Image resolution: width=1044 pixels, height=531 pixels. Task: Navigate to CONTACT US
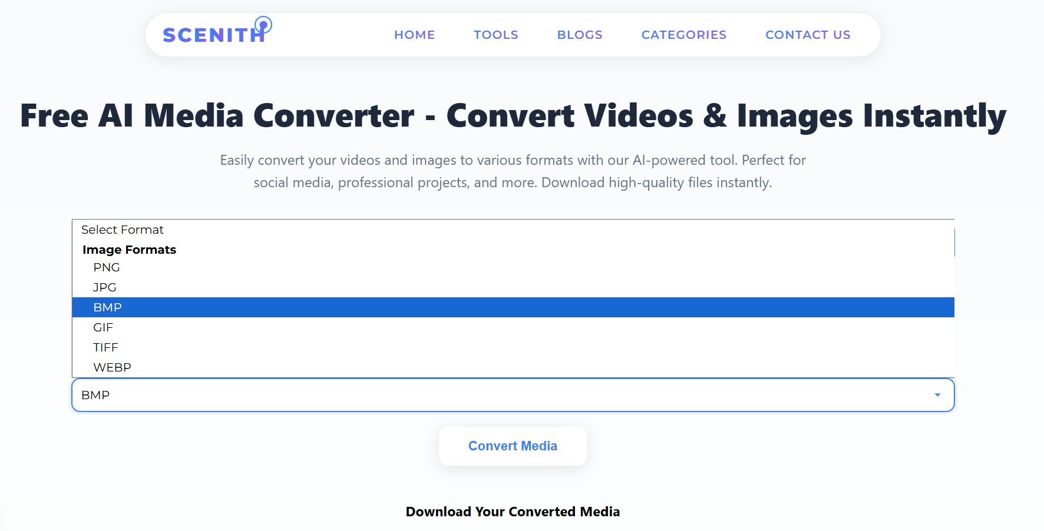pyautogui.click(x=808, y=35)
